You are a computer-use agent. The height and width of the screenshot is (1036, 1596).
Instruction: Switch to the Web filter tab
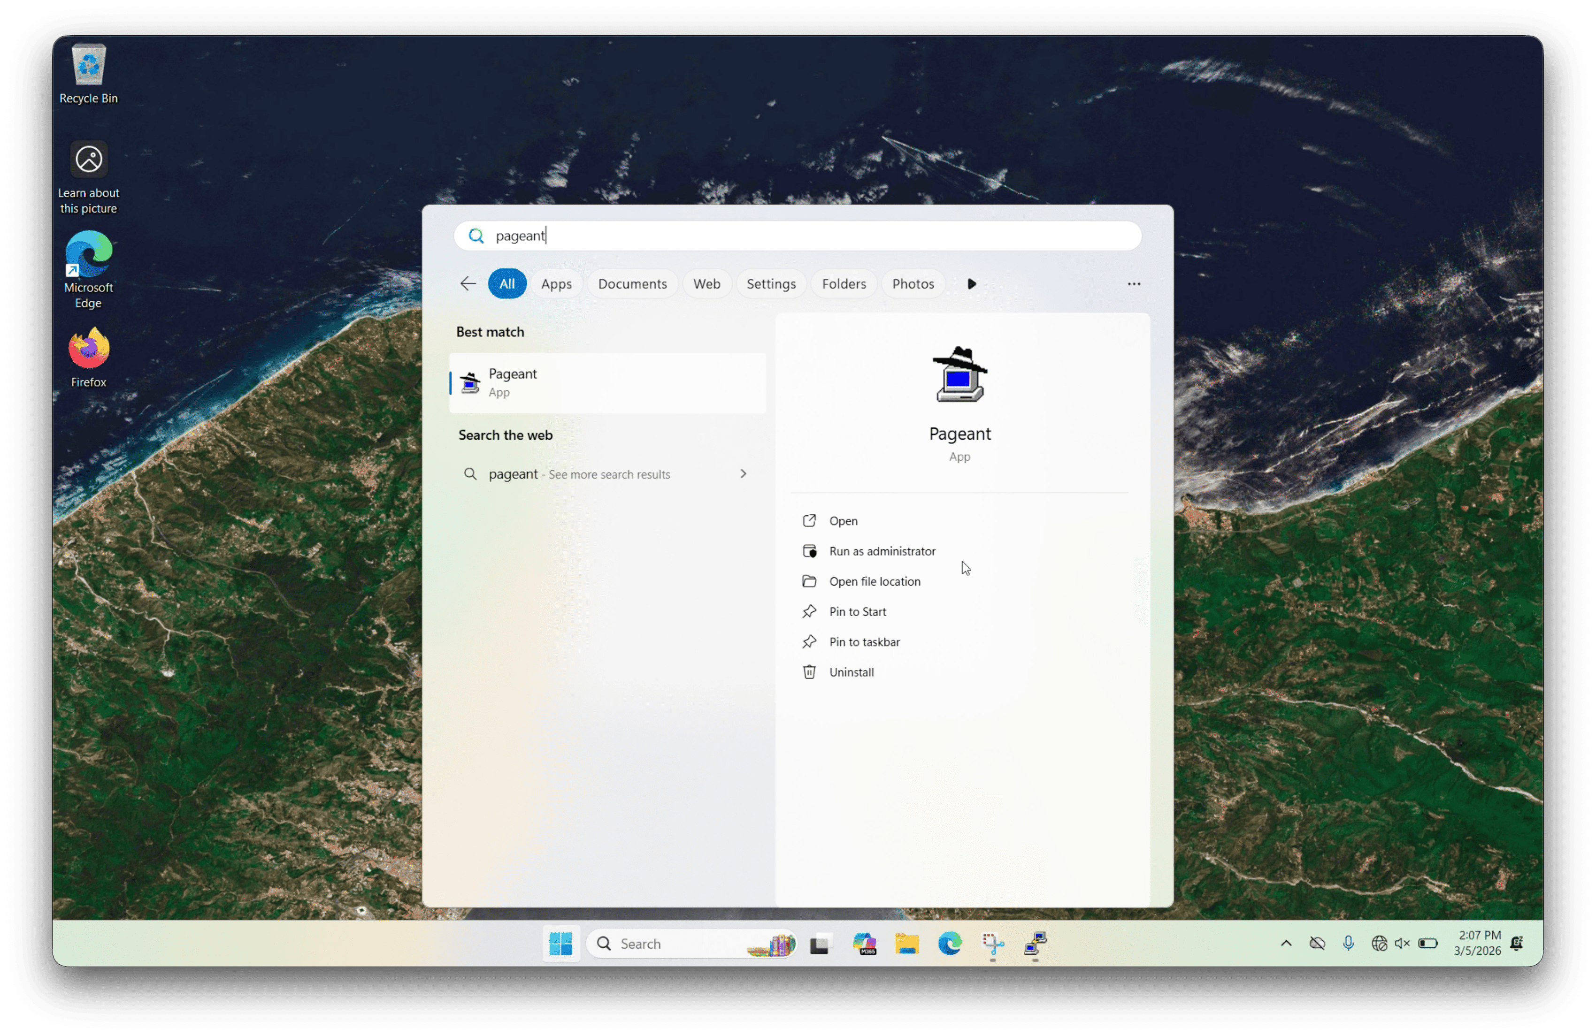click(707, 283)
